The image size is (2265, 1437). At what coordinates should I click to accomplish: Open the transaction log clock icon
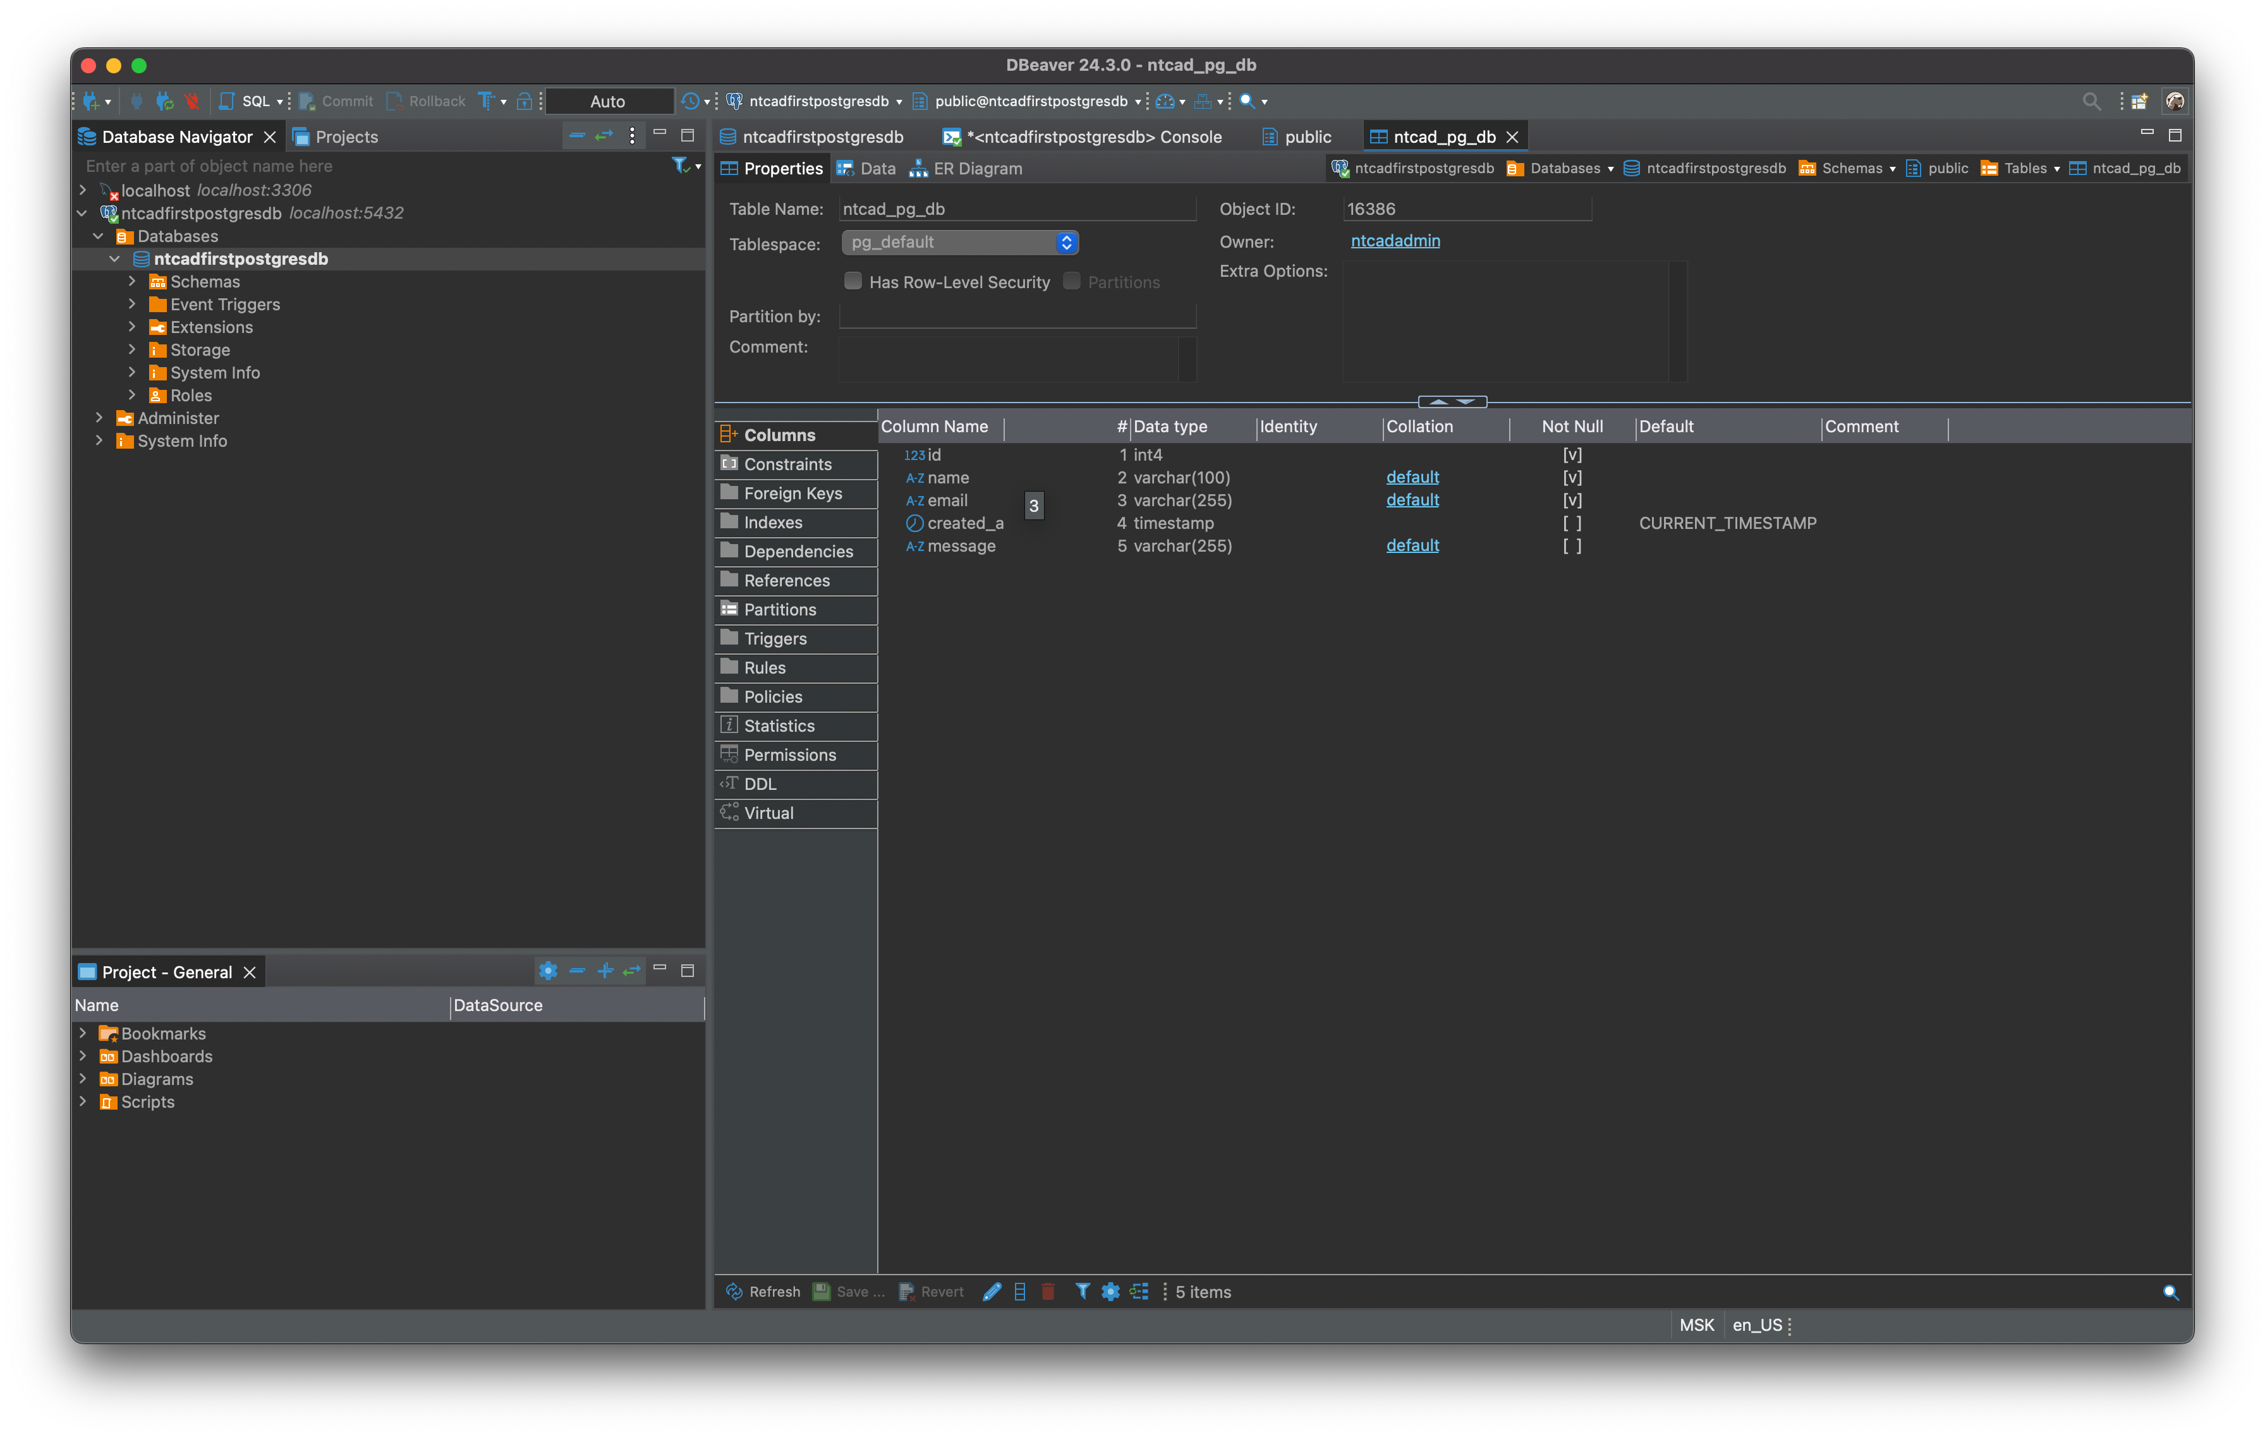[690, 100]
